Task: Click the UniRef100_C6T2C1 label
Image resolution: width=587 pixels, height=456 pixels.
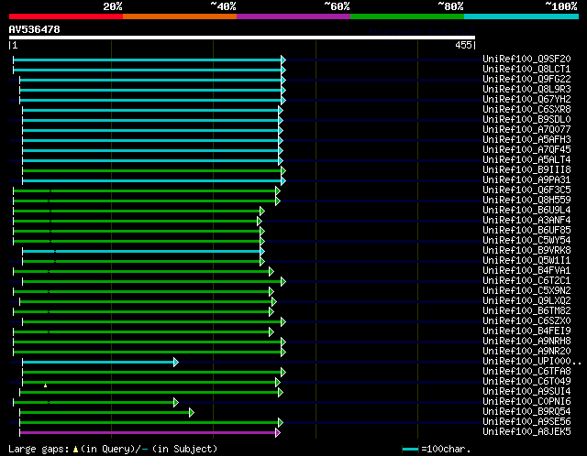Action: (526, 280)
